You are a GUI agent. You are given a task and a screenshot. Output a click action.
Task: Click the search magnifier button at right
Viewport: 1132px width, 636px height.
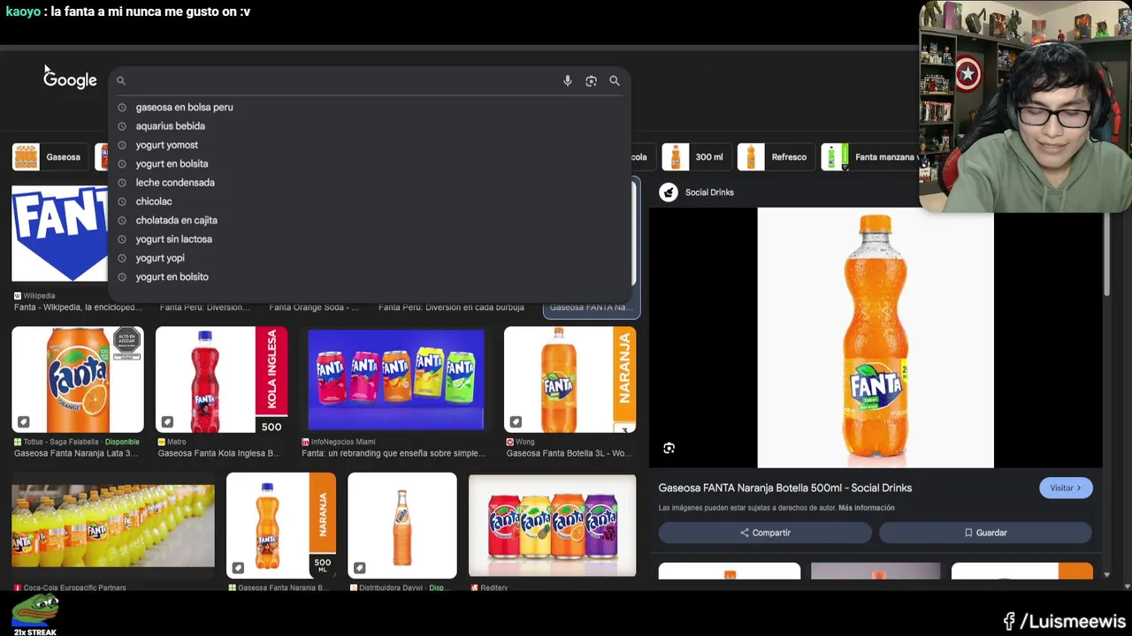(x=615, y=80)
